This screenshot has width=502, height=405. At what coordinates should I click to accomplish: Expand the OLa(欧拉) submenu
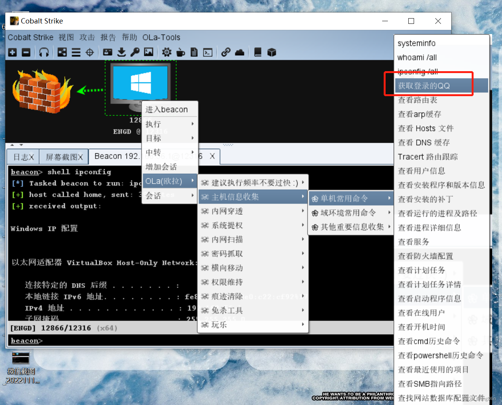(x=170, y=181)
